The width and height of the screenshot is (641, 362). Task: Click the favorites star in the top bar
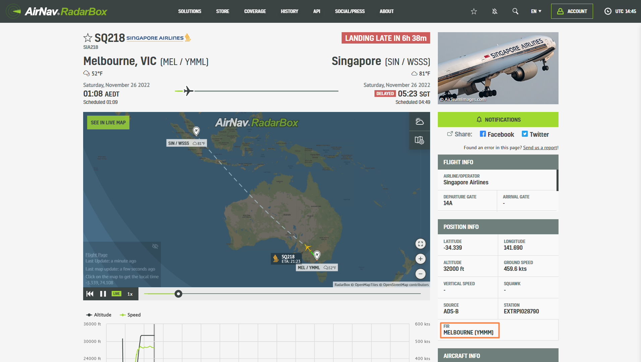474,11
